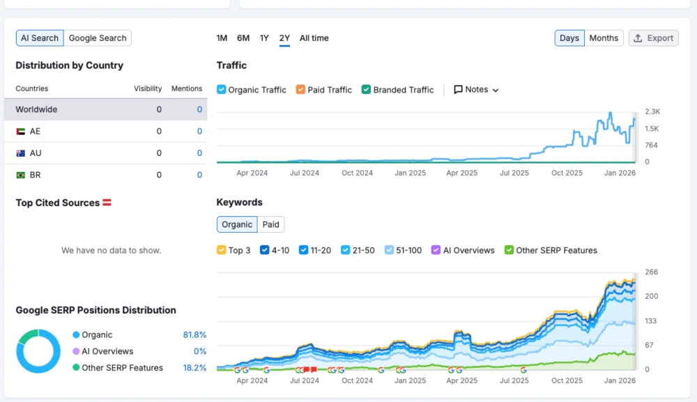This screenshot has width=697, height=402.
Task: Click the blue Organic legend dot
Action: click(77, 334)
